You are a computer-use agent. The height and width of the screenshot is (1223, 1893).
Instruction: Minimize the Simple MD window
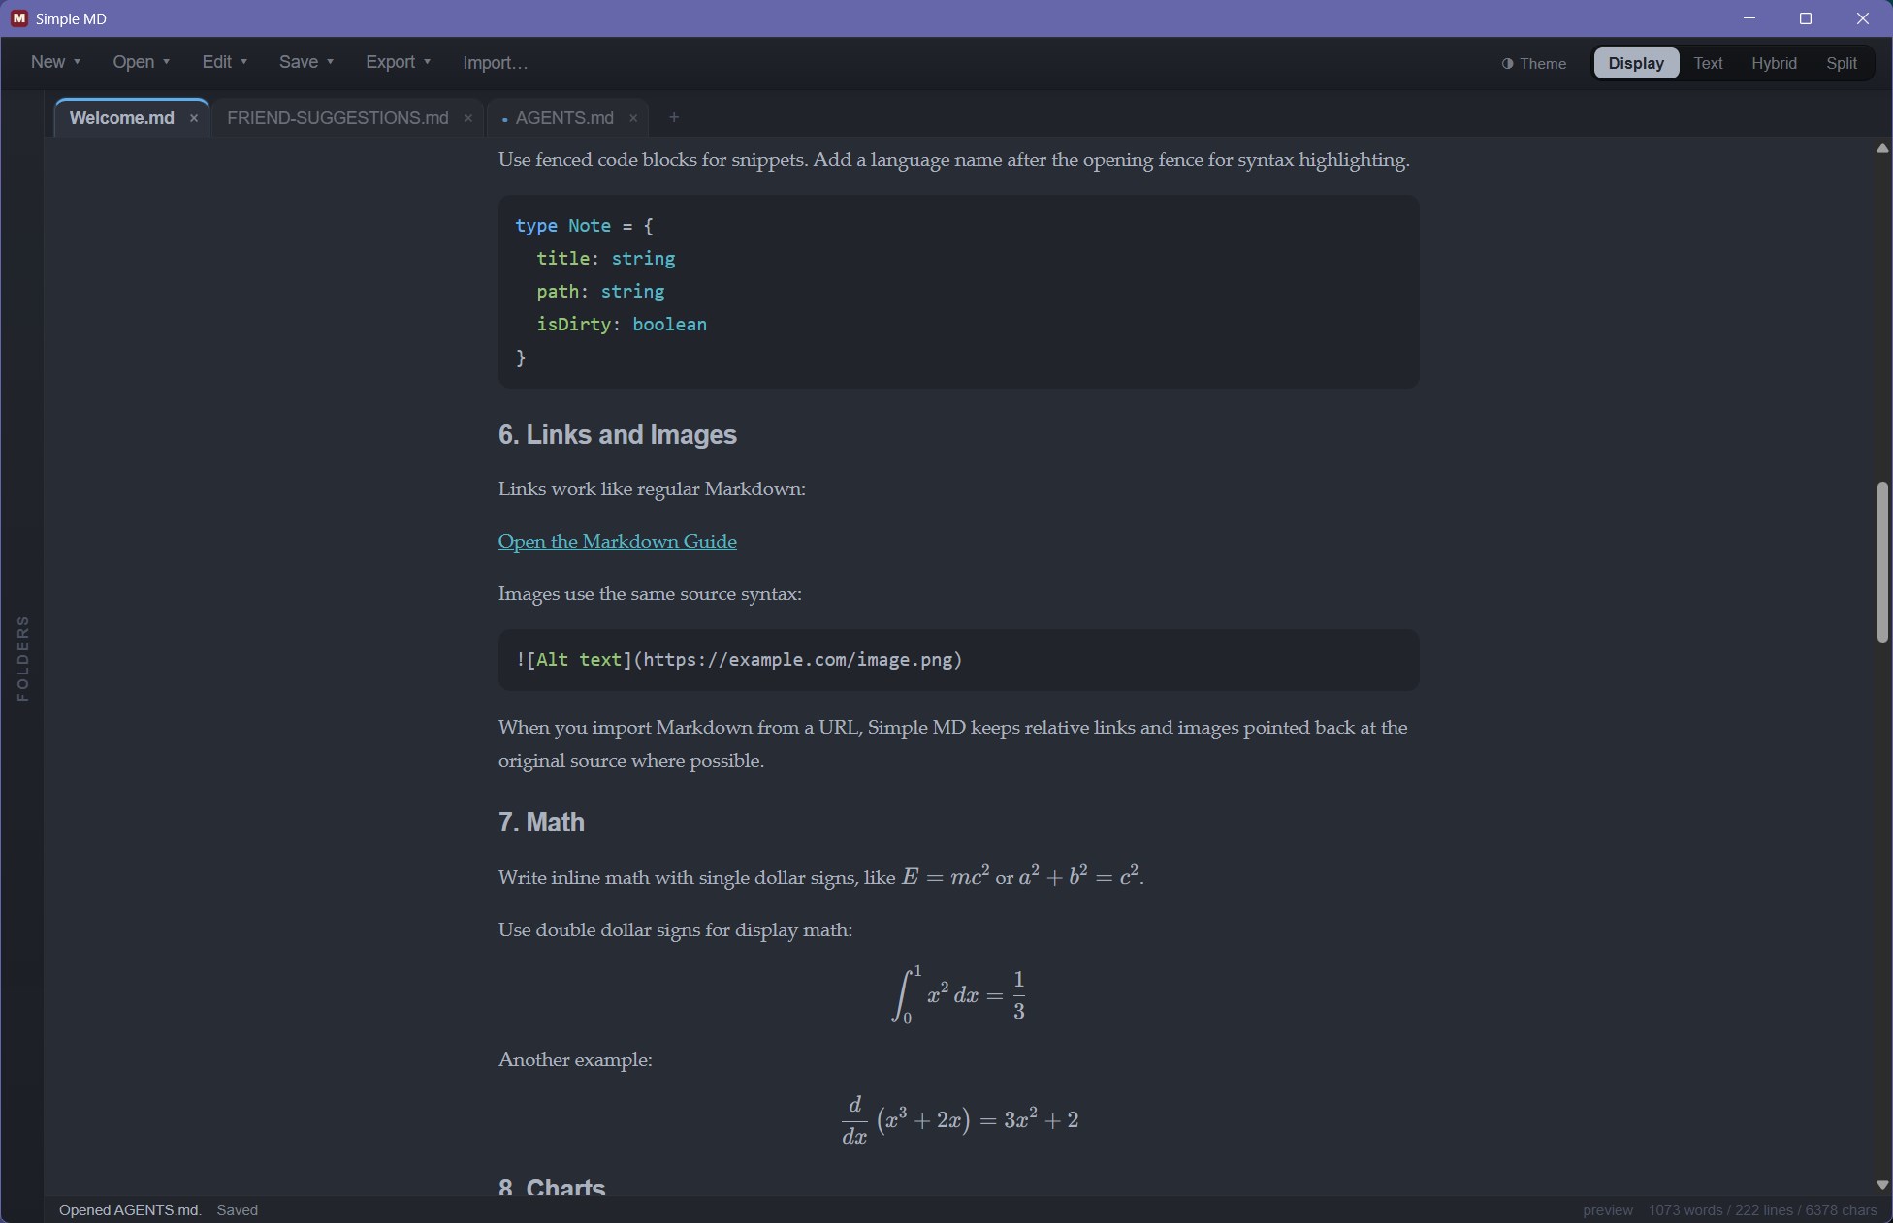[x=1749, y=18]
